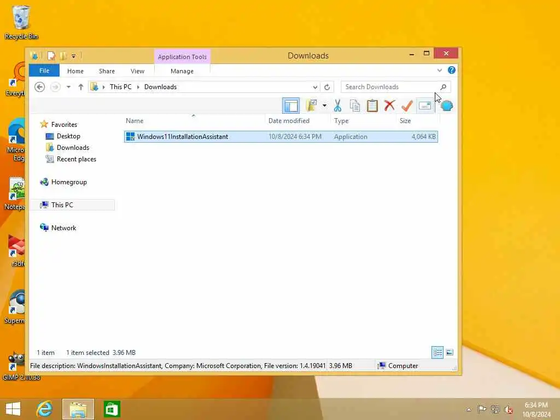Open the address bar history dropdown
The image size is (560, 420).
tap(315, 87)
